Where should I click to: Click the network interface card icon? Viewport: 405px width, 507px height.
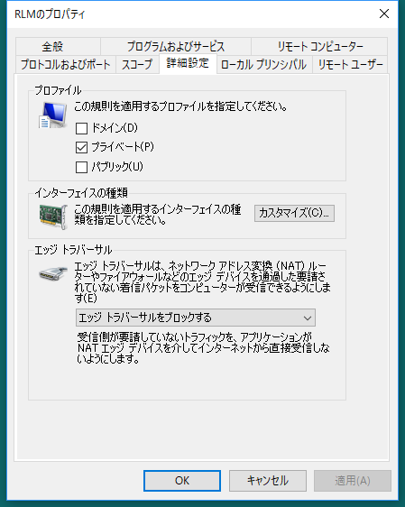53,216
